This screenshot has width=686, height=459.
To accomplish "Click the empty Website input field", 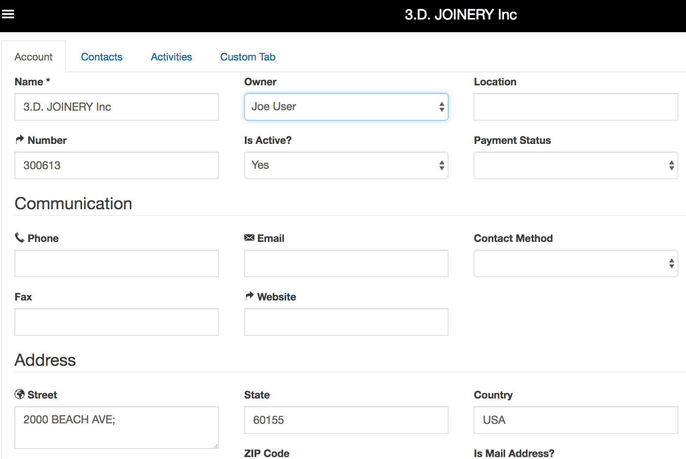I will click(x=346, y=322).
